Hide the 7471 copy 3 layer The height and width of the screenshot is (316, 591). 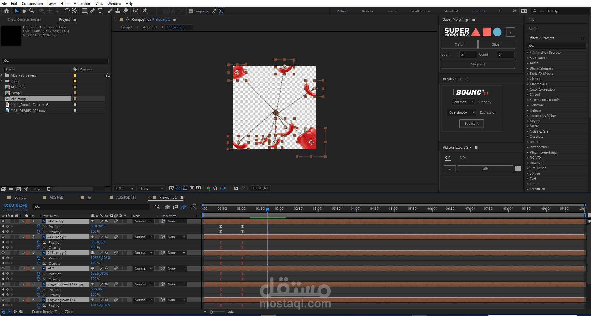click(3, 237)
